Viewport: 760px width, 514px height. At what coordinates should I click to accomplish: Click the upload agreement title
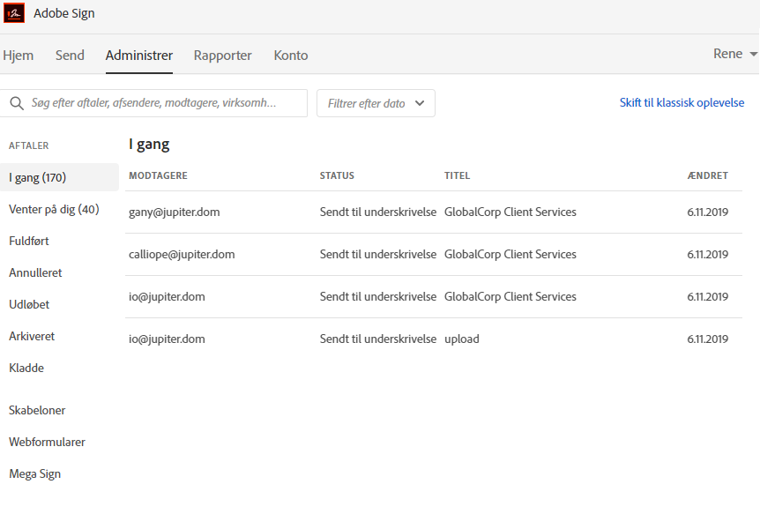point(462,339)
